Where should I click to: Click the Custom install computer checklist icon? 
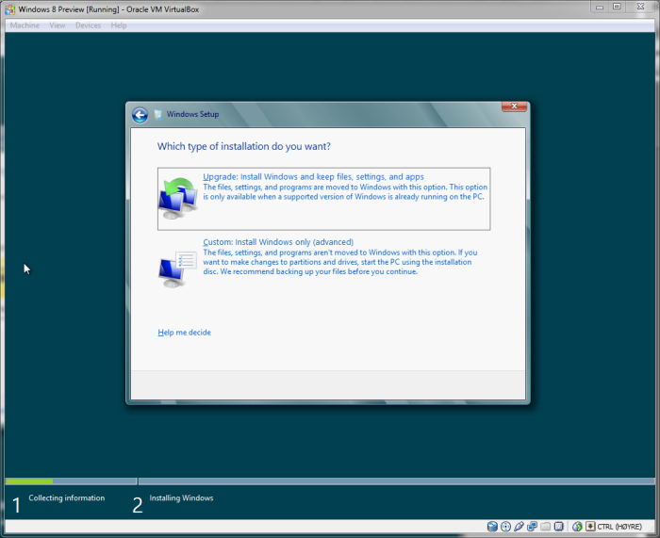pyautogui.click(x=178, y=269)
